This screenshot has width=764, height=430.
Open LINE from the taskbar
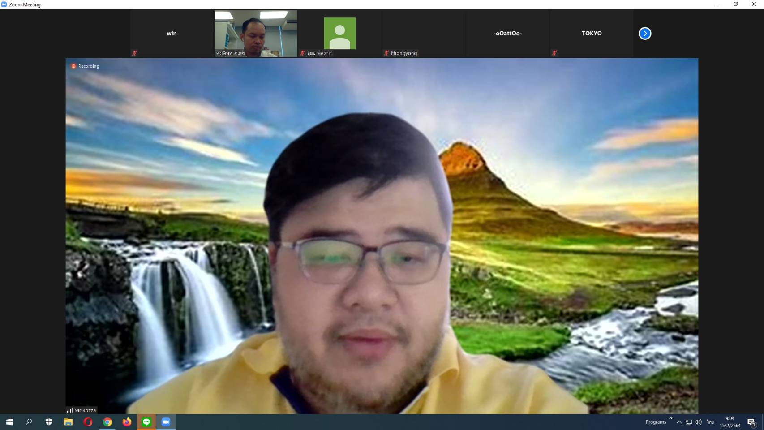pos(146,422)
